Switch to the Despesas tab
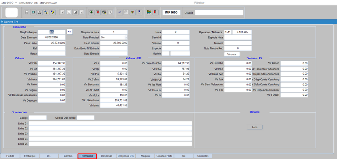Screen dimensions: 337x159 tap(107, 156)
